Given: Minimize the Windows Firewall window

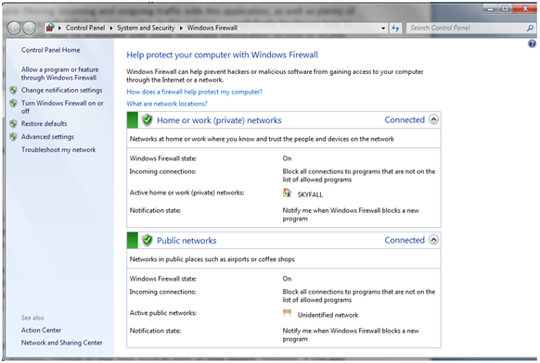Looking at the screenshot, I should click(x=491, y=8).
